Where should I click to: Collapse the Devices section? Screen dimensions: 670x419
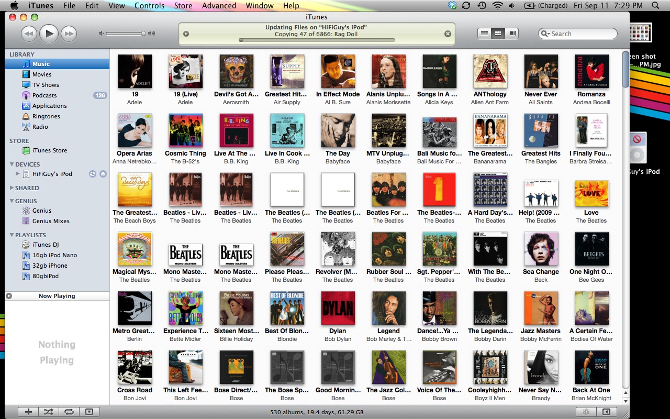point(12,164)
